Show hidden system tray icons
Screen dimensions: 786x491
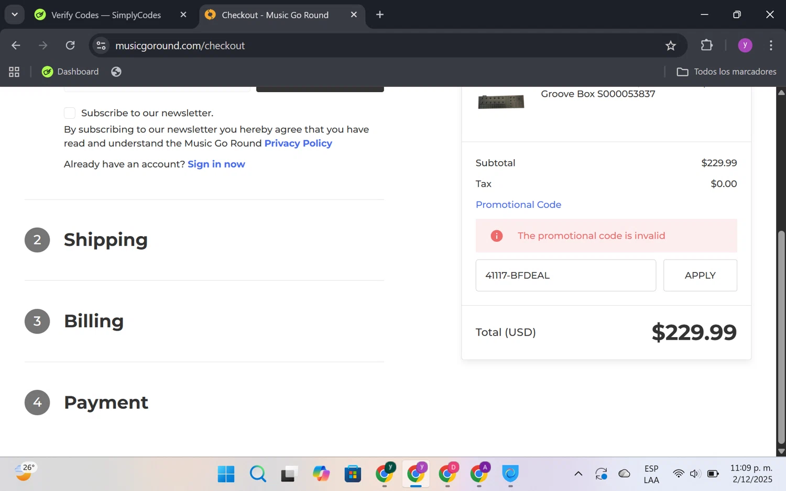578,474
